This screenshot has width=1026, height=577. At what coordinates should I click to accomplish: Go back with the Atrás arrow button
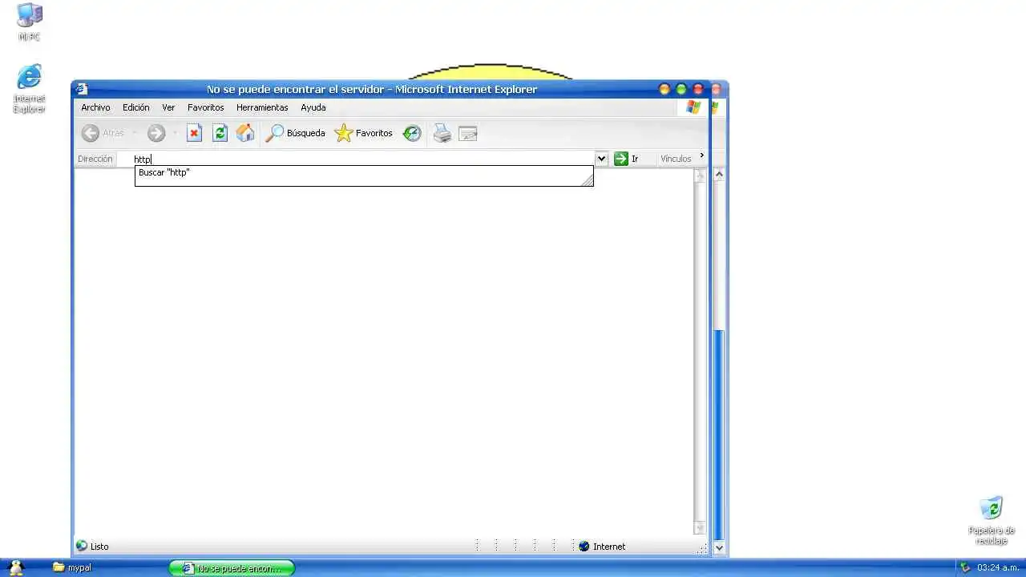pyautogui.click(x=103, y=133)
